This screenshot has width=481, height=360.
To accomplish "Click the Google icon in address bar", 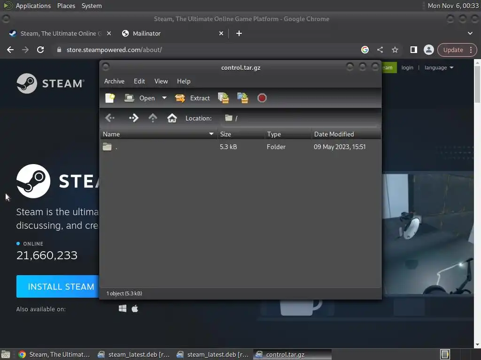I will point(365,50).
